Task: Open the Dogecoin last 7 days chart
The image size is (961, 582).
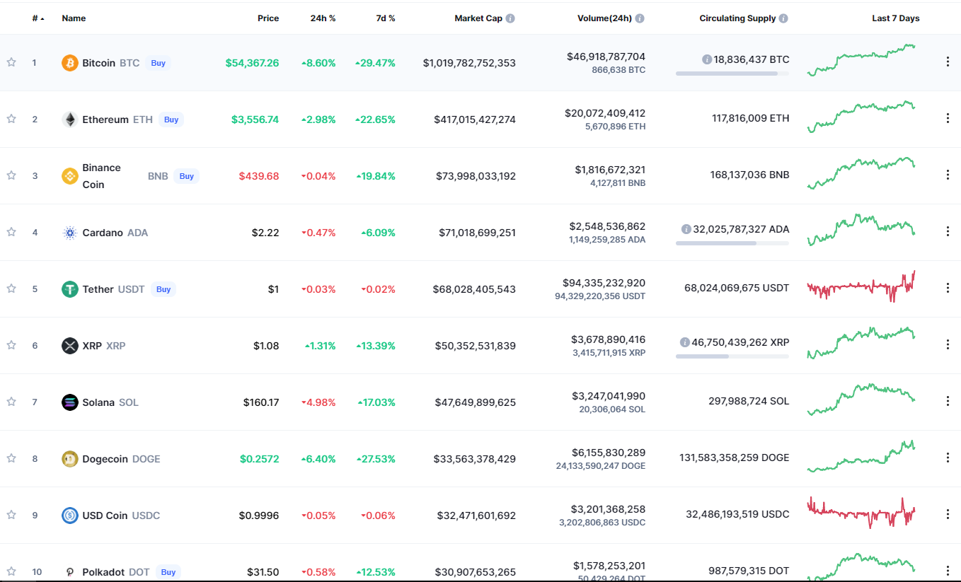Action: [x=861, y=456]
